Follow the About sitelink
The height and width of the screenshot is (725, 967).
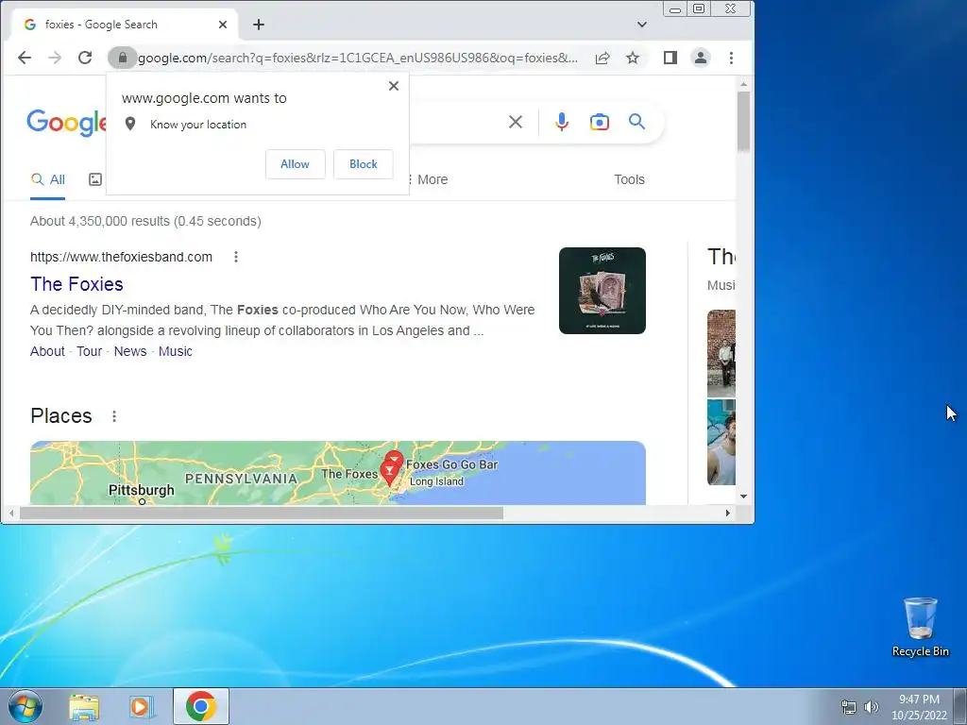pyautogui.click(x=47, y=351)
